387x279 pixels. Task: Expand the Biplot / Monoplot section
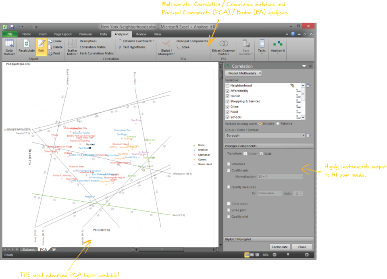pyautogui.click(x=268, y=239)
